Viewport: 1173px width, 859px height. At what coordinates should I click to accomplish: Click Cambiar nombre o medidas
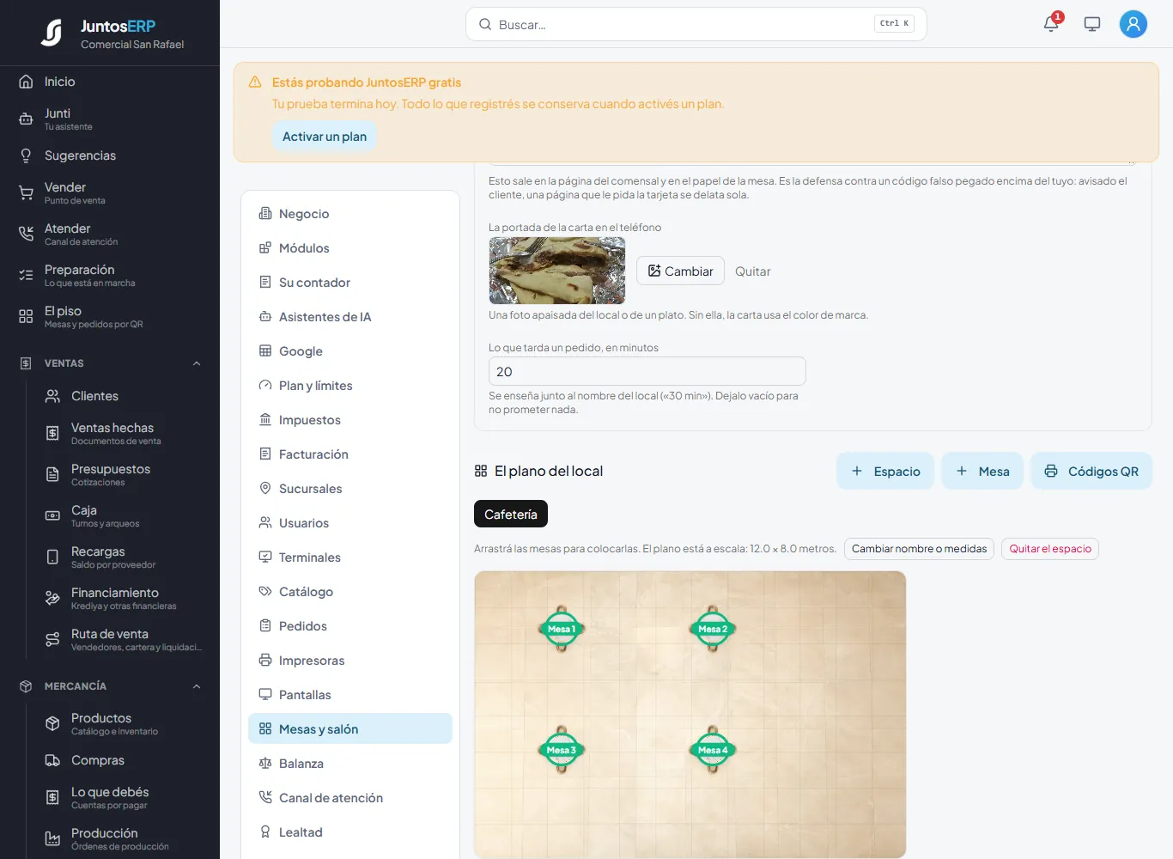point(919,549)
